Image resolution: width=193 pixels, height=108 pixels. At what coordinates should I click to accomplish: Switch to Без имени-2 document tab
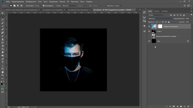point(53,10)
